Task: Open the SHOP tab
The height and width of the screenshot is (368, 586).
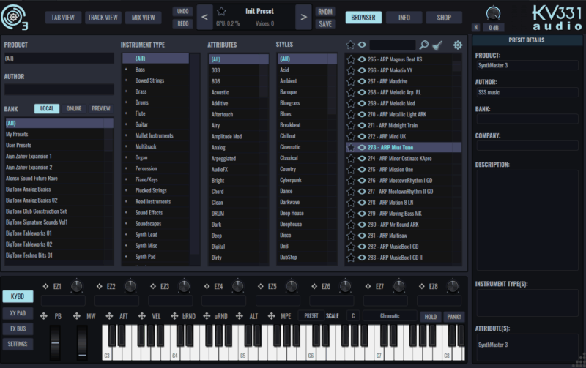Action: pyautogui.click(x=444, y=18)
